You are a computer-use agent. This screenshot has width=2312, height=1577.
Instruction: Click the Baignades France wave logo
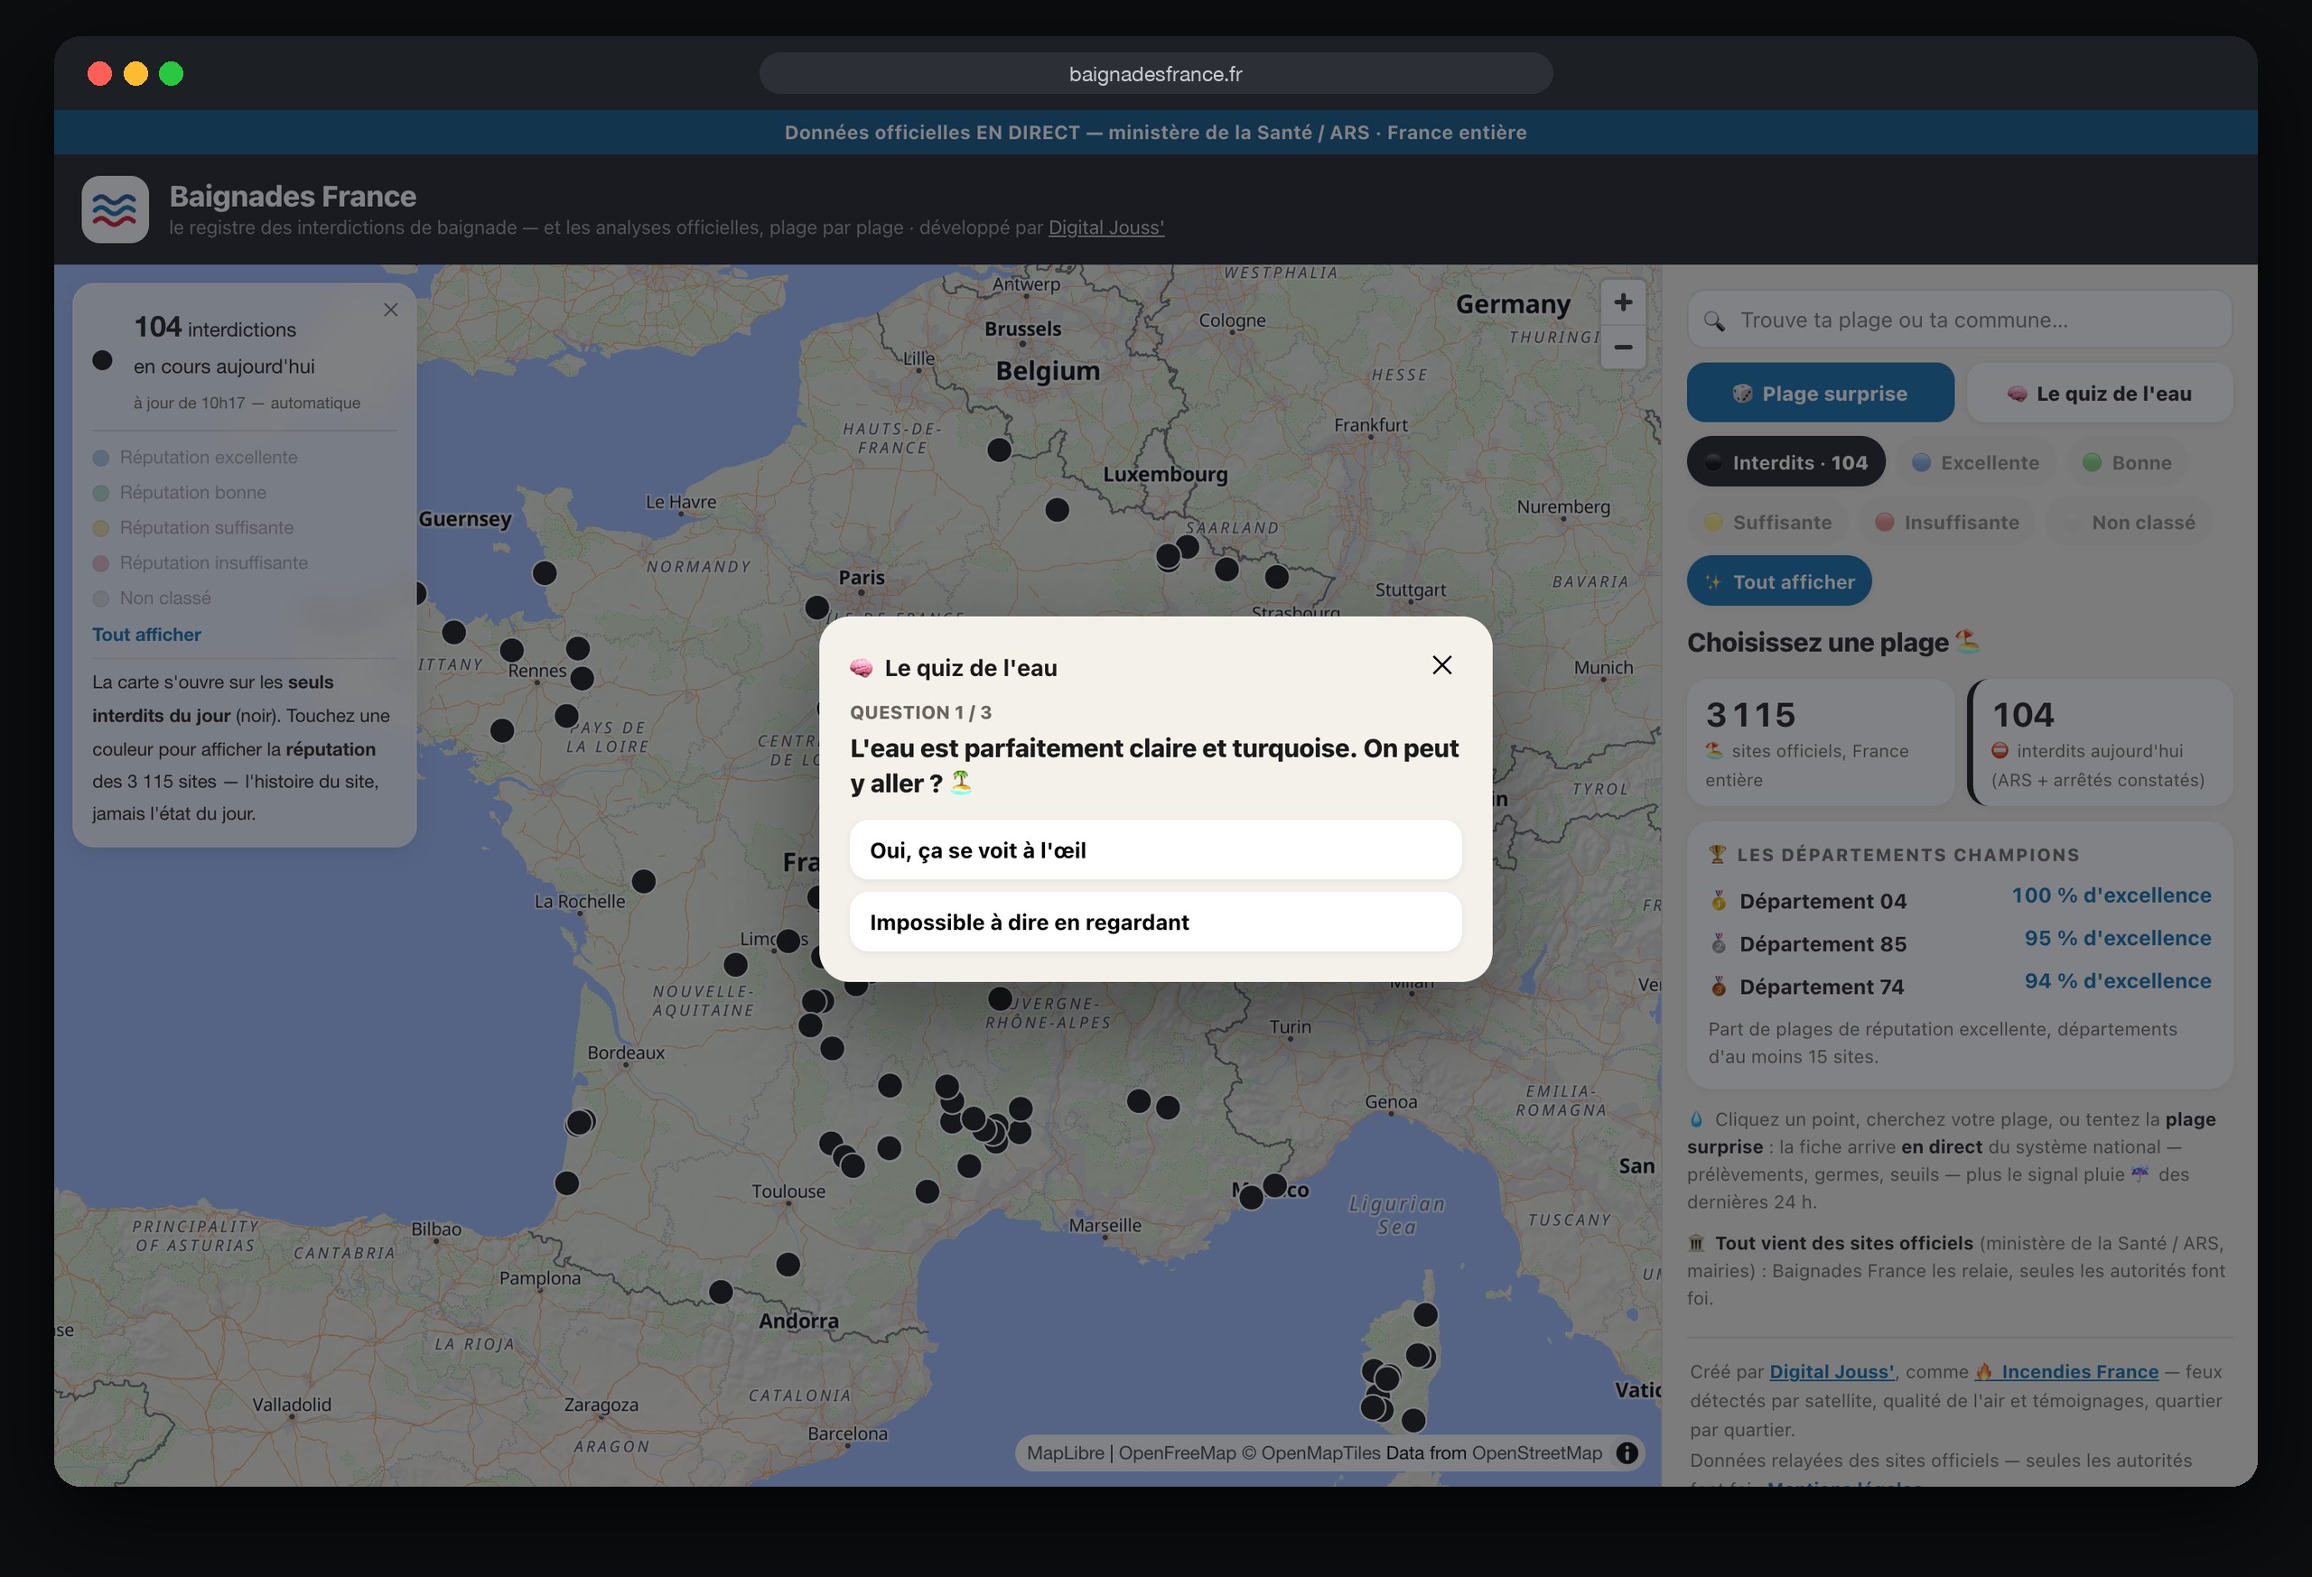pyautogui.click(x=116, y=209)
